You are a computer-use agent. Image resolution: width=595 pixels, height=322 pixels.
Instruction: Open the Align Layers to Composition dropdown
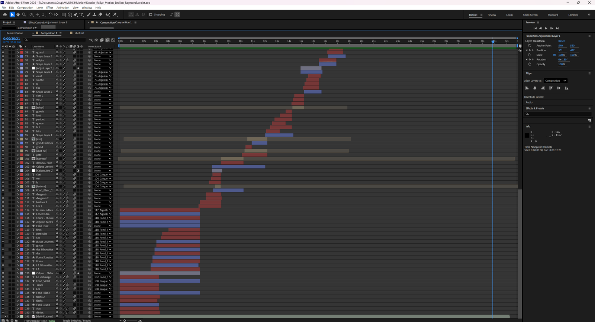pyautogui.click(x=555, y=81)
